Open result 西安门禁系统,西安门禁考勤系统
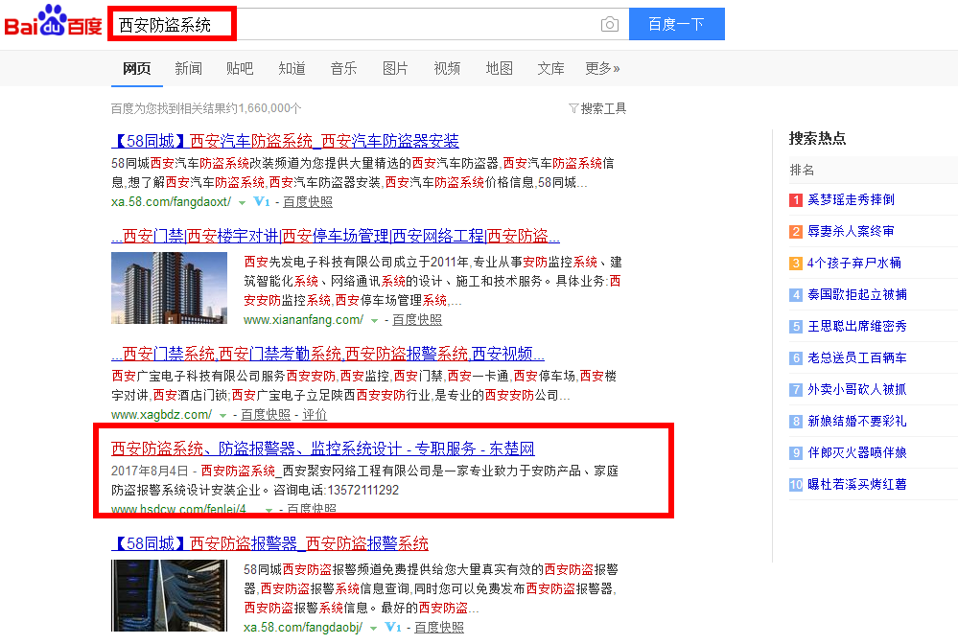958x644 pixels. pos(327,354)
